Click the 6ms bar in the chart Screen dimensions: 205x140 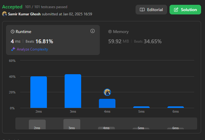pyautogui.click(x=176, y=107)
